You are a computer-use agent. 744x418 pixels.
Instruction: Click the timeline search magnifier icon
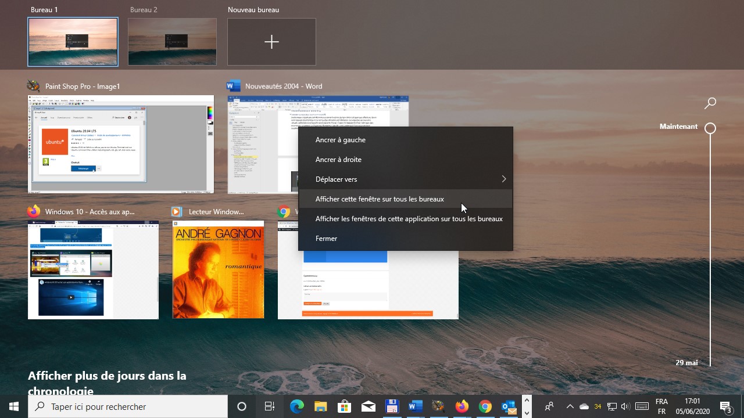[x=710, y=103]
